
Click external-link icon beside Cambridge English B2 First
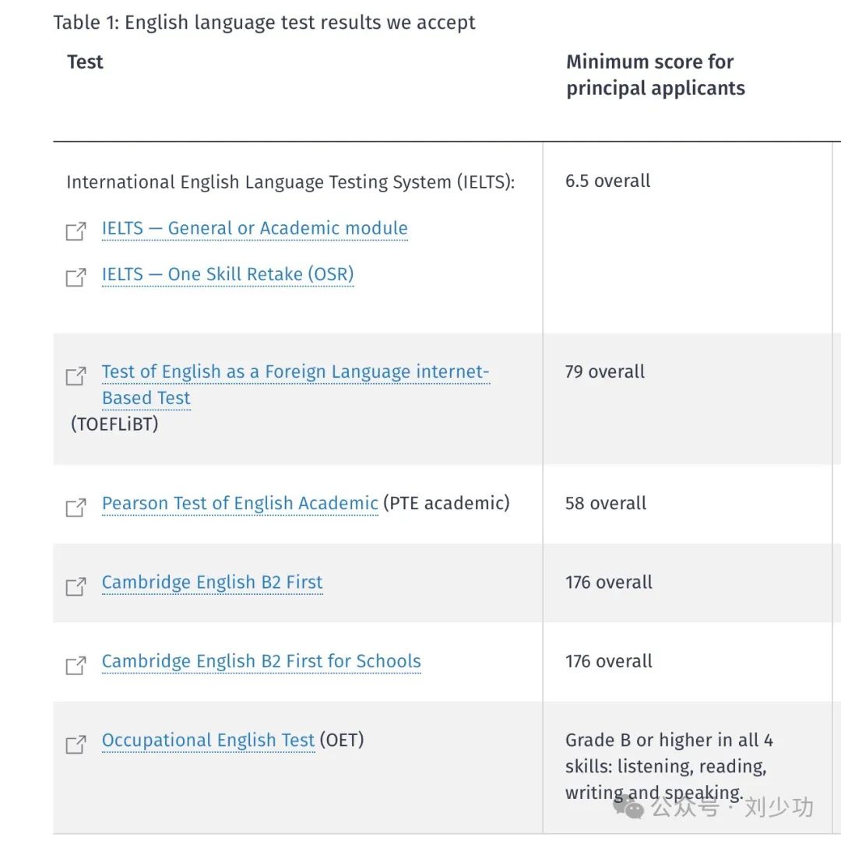(x=76, y=586)
